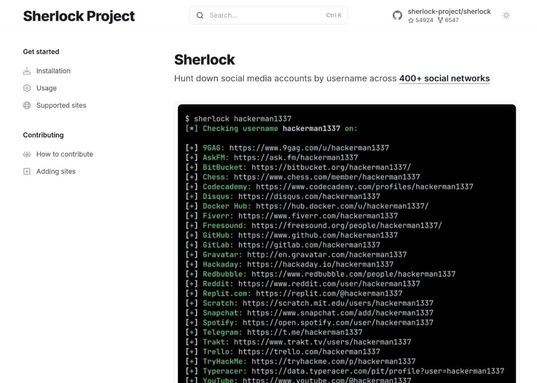537x383 pixels.
Task: Click the Supported sites globe icon
Action: [27, 105]
